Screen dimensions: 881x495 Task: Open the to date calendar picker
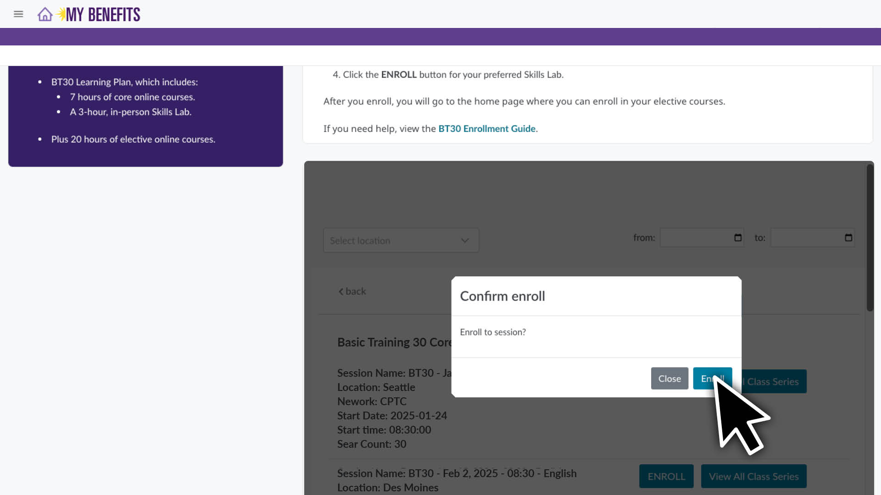(848, 237)
